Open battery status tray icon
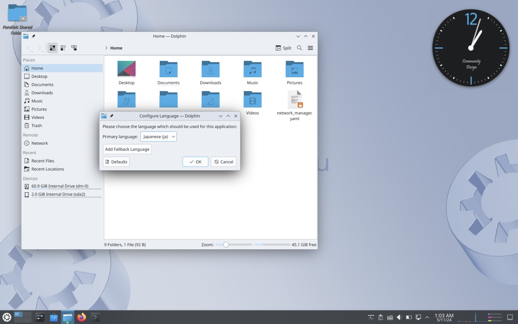This screenshot has height=324, width=518. point(409,317)
